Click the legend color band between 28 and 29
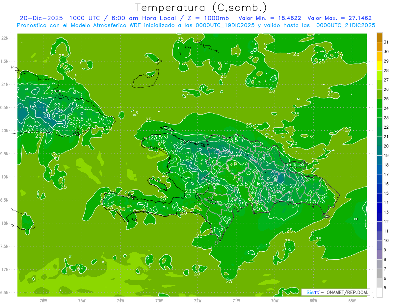The width and height of the screenshot is (395, 305). point(380,66)
